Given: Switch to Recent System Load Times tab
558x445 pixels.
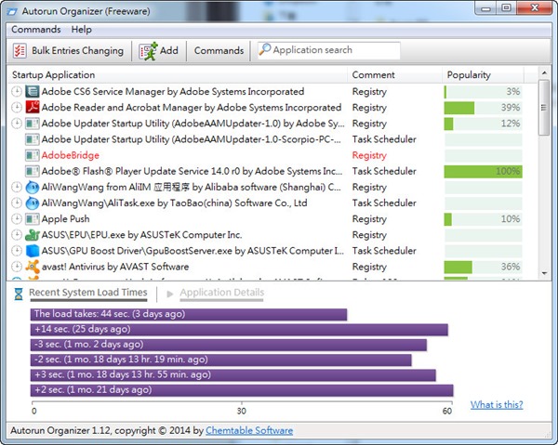Looking at the screenshot, I should [88, 293].
